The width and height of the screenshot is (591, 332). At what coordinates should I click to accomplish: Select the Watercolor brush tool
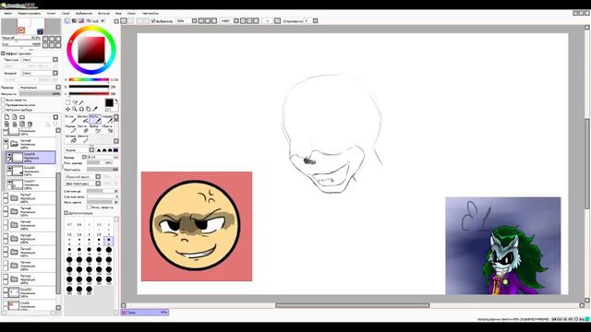pyautogui.click(x=107, y=119)
